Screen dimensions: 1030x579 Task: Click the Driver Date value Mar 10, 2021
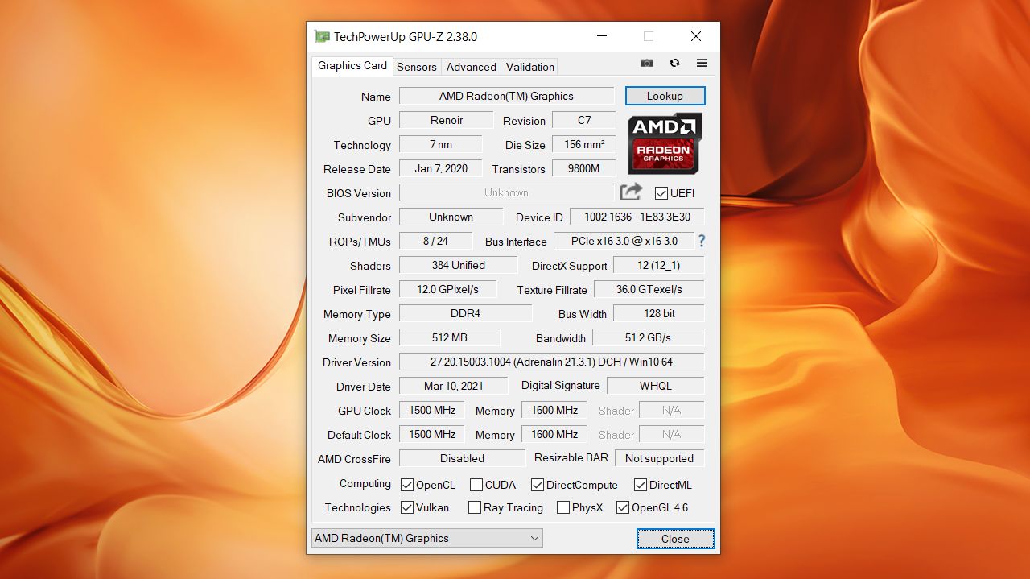point(453,386)
